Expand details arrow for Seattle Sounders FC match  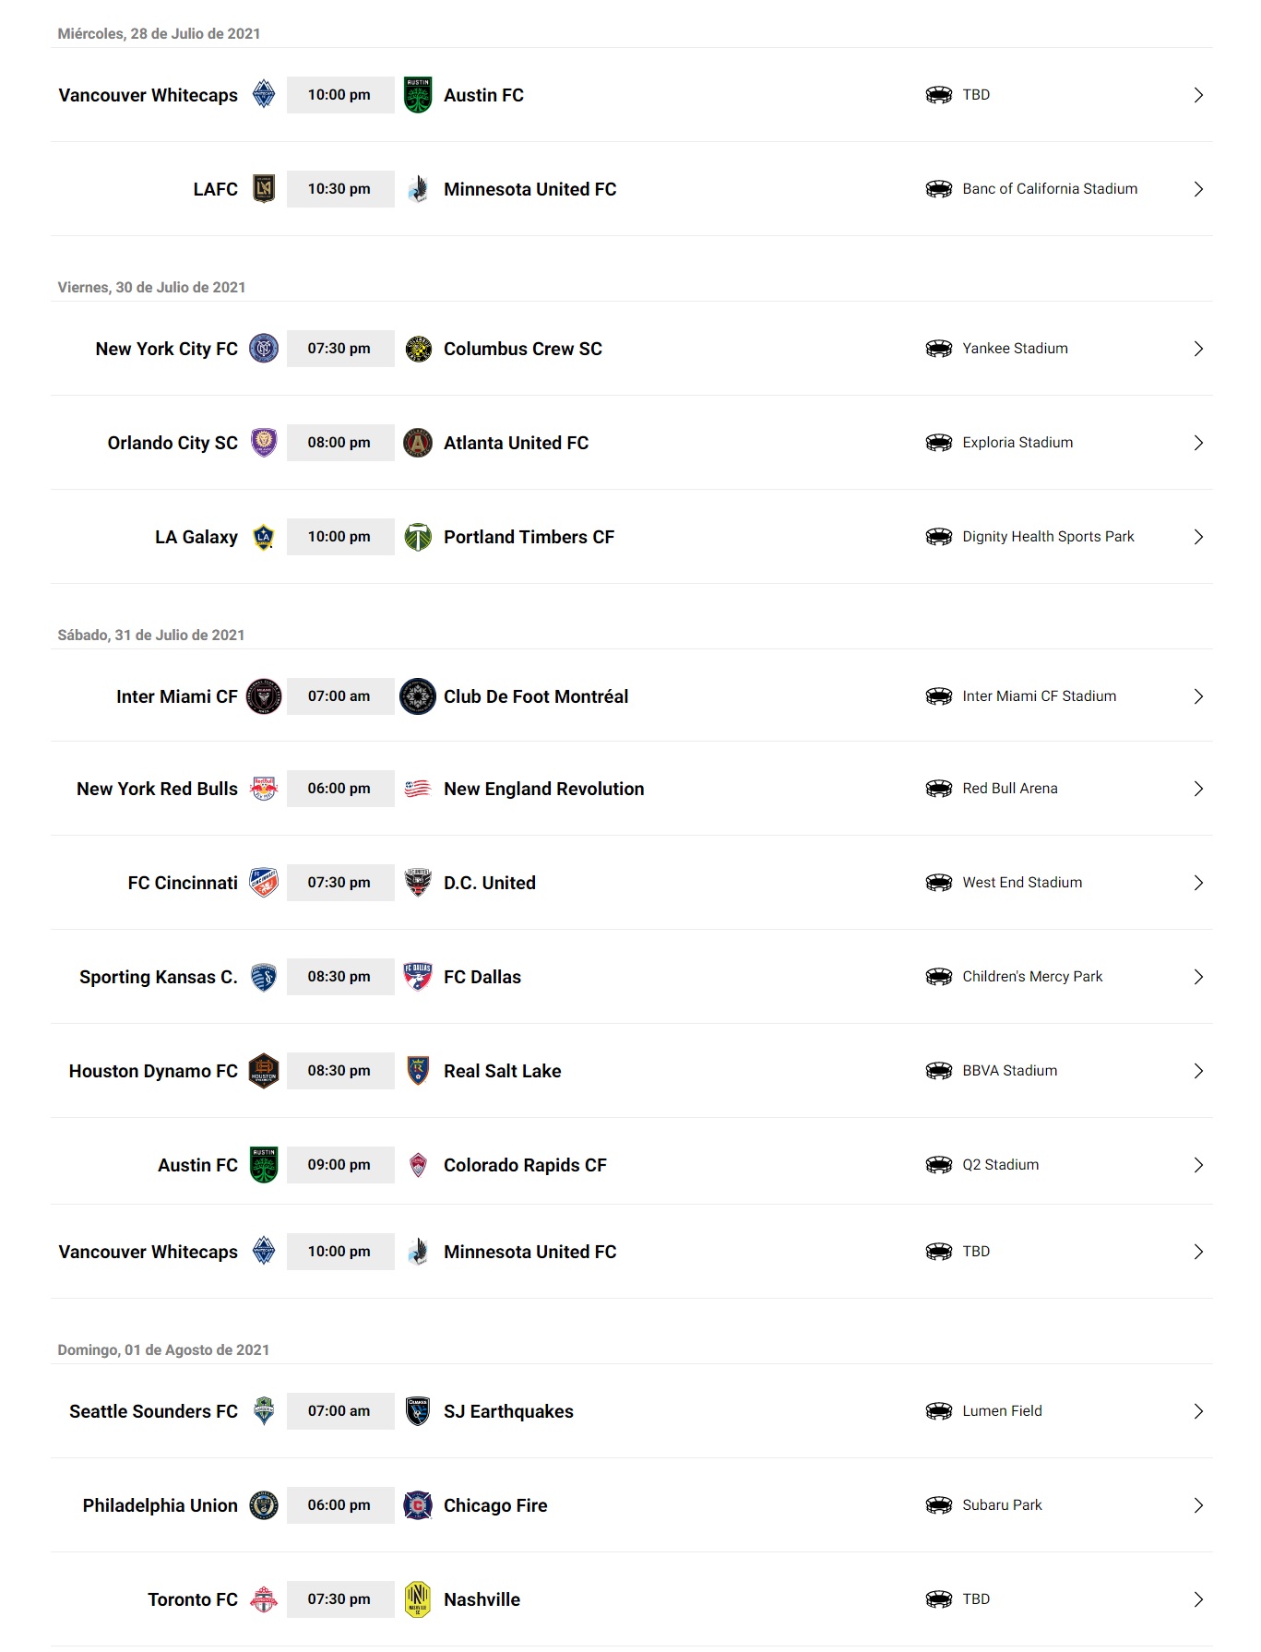(1198, 1411)
